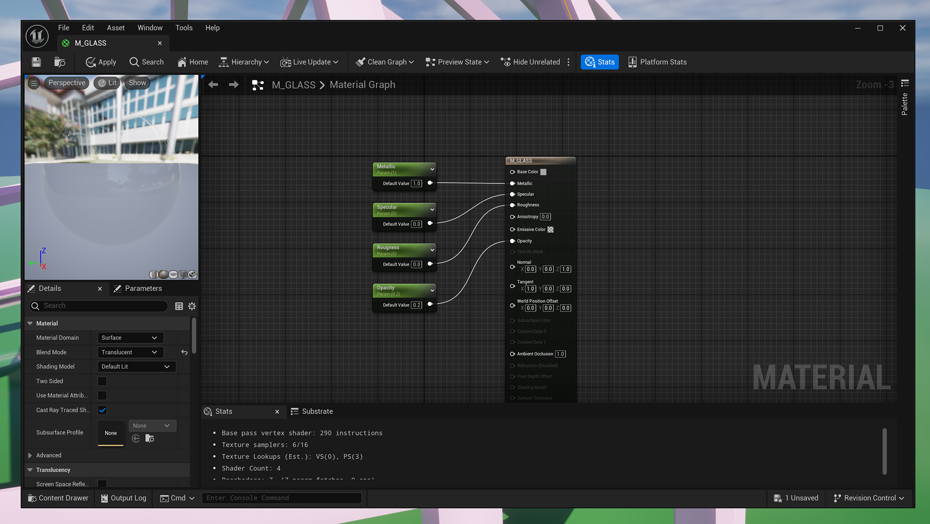This screenshot has height=524, width=930.
Task: Click the Save material disk icon
Action: point(36,62)
